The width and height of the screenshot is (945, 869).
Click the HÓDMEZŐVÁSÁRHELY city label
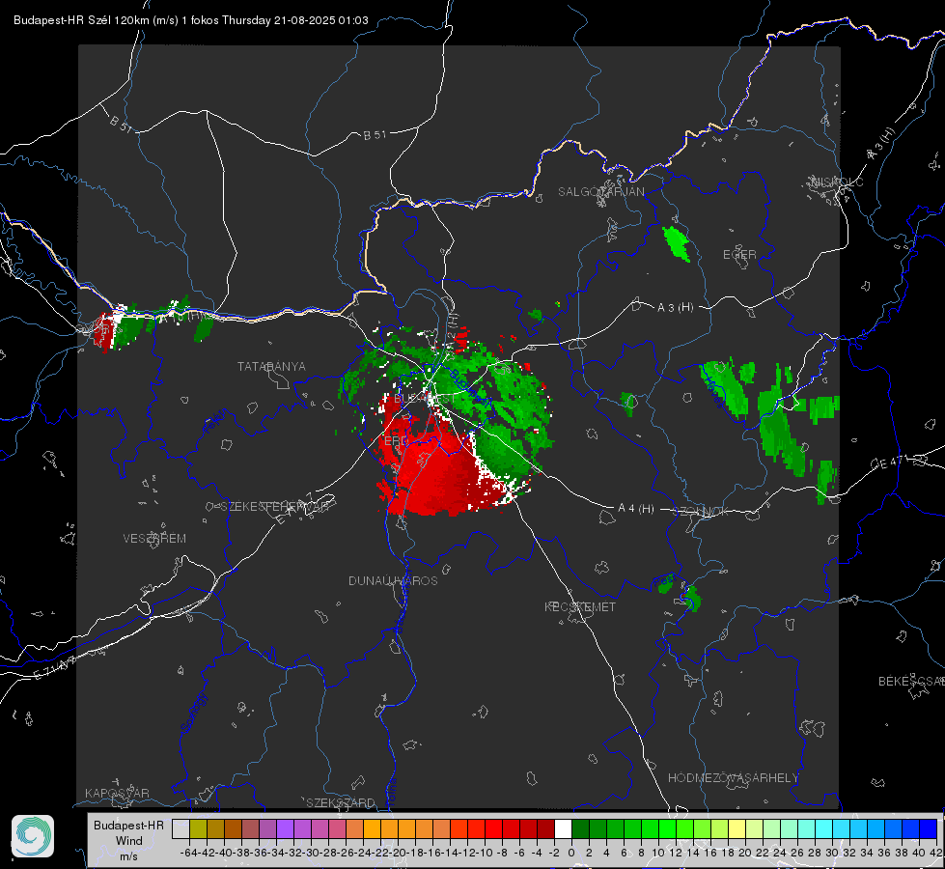tap(733, 777)
